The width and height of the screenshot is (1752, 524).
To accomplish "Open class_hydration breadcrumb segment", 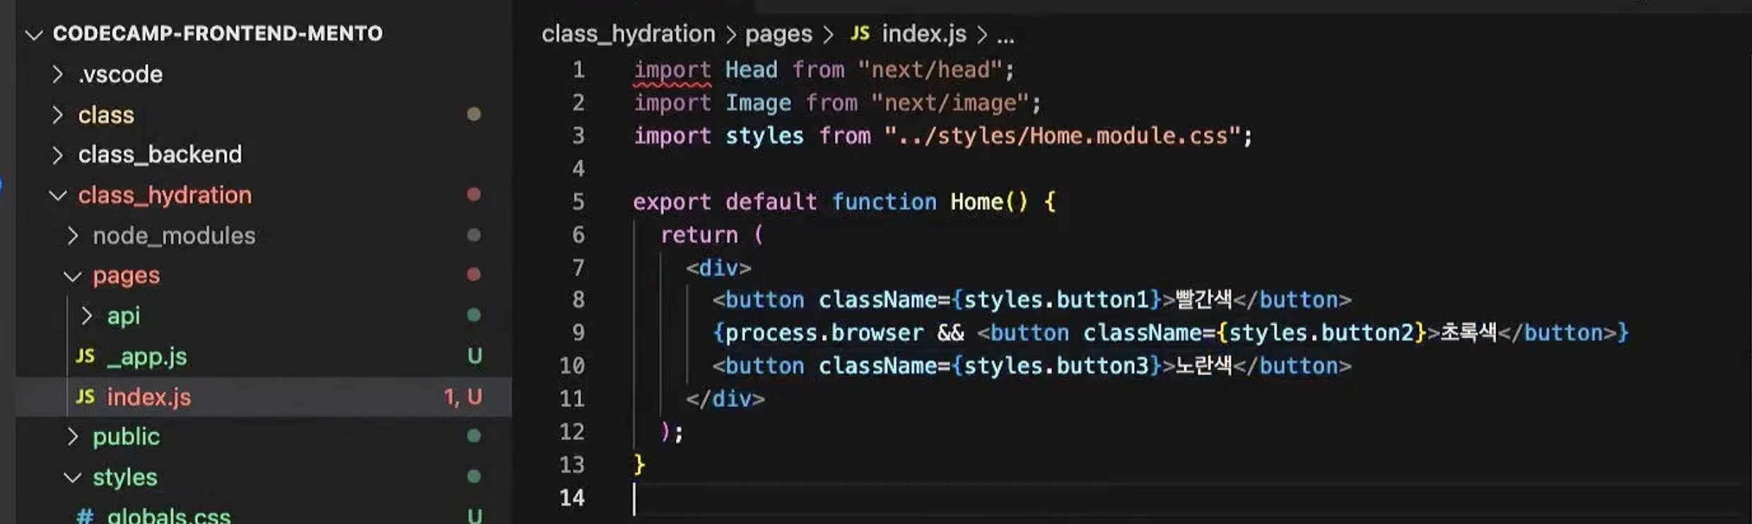I will click(x=629, y=34).
